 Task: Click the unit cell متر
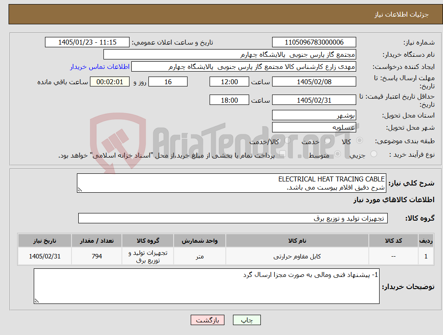pyautogui.click(x=200, y=256)
